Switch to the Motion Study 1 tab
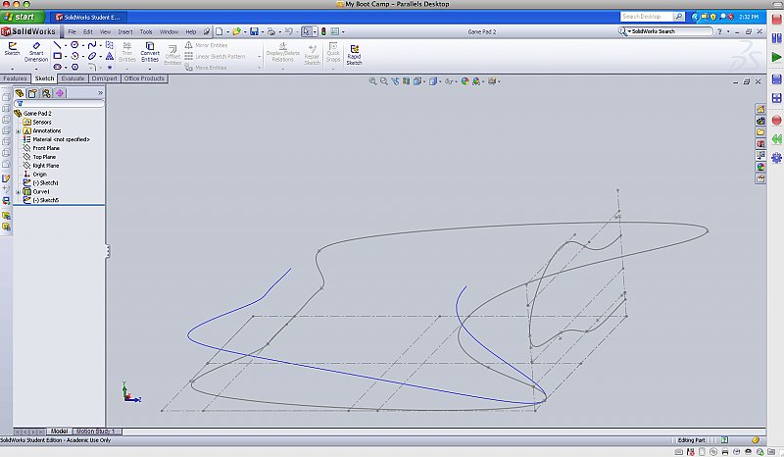Viewport: 784px width, 457px height. (x=96, y=431)
